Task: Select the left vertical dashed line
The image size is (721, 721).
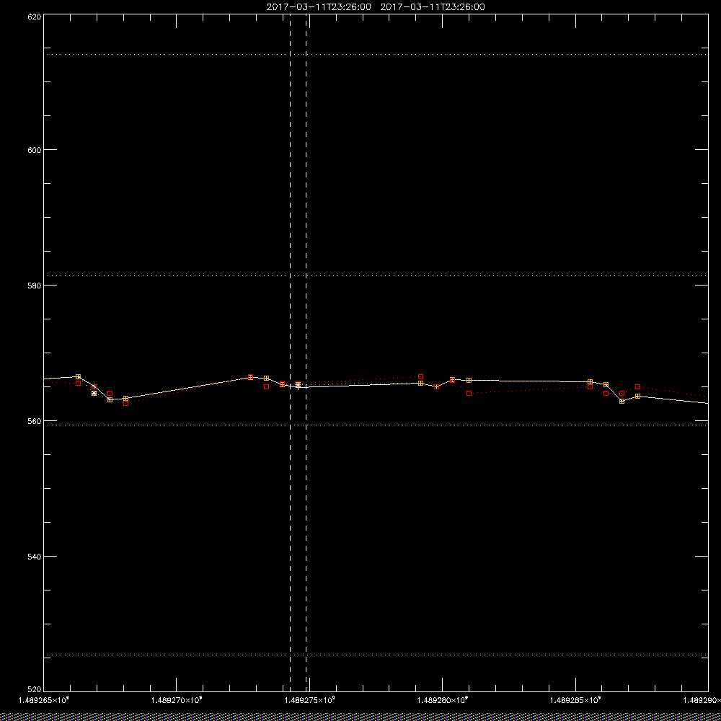Action: tap(290, 352)
